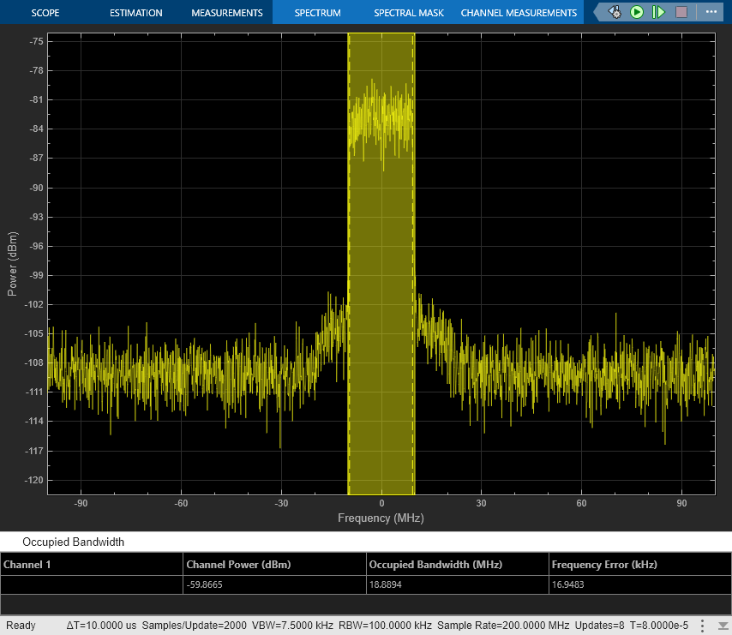Image resolution: width=732 pixels, height=635 pixels.
Task: Open the Estimation tab
Action: (x=135, y=13)
